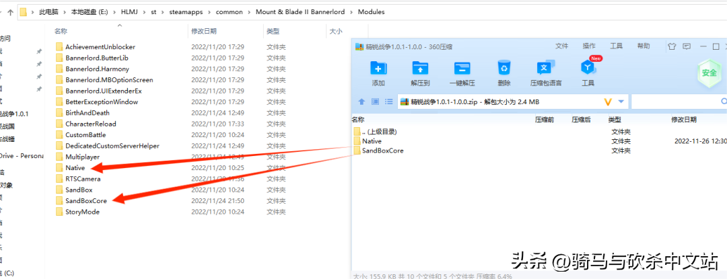The image size is (727, 279).
Task: Open the 文件 menu in 360压缩
Action: (562, 46)
